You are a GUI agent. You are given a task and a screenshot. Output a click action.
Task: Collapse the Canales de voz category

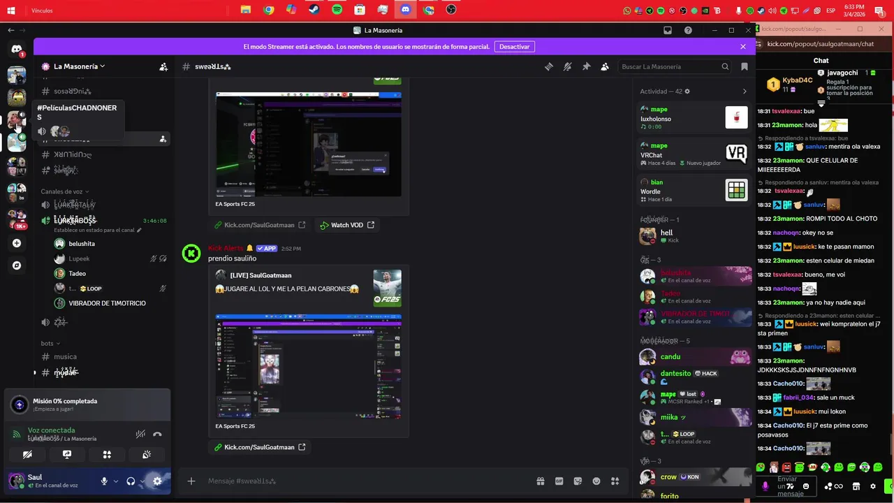click(65, 191)
